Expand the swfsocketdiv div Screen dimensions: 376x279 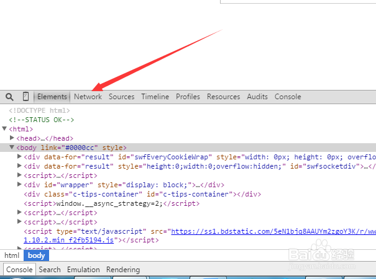[x=19, y=166]
